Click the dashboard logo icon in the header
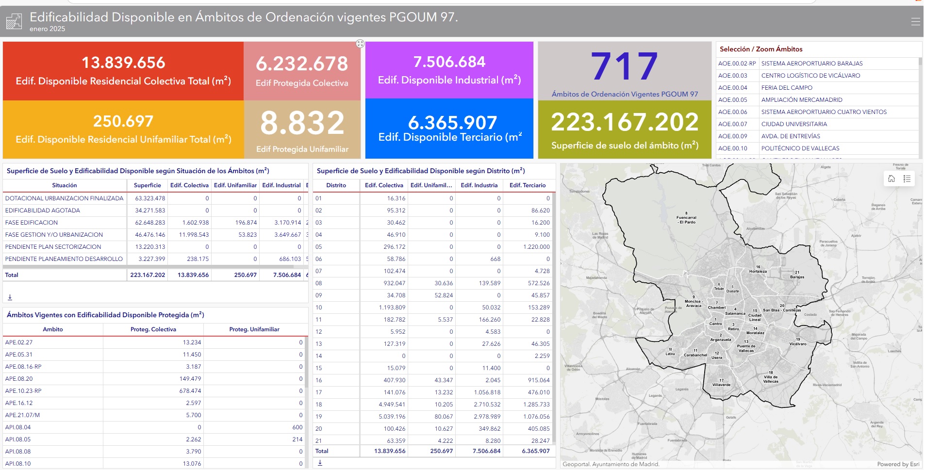 (14, 22)
